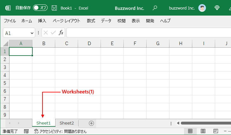Click the macro recording icon in status bar

coord(26,131)
